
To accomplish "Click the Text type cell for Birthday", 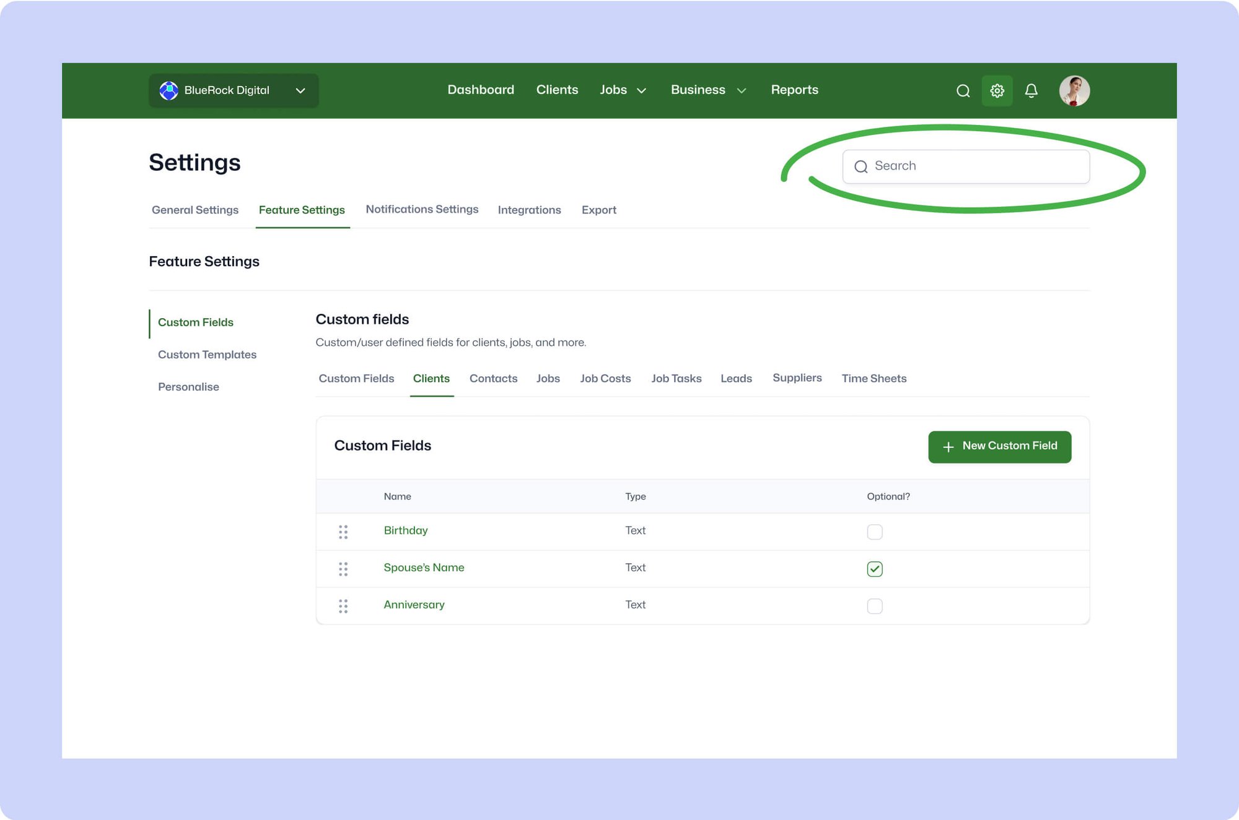I will tap(635, 530).
